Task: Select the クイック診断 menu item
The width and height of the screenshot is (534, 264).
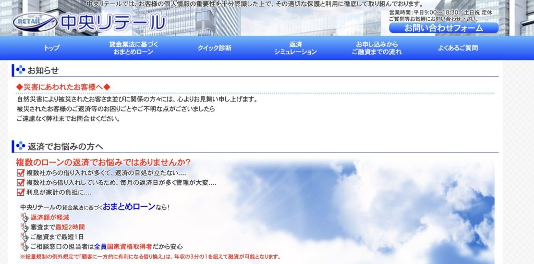Action: point(214,48)
